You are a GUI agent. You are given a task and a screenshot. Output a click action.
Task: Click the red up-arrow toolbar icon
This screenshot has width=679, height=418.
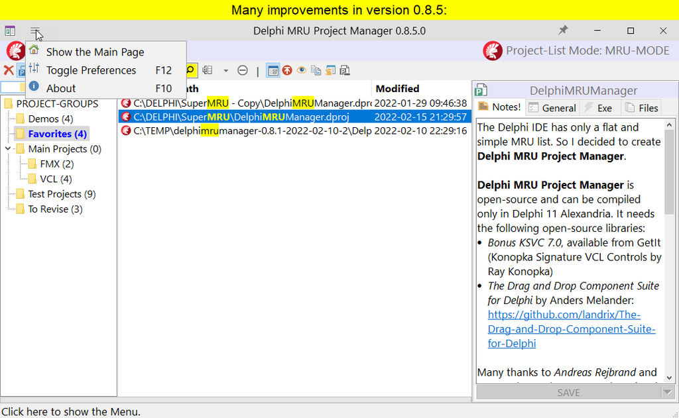click(x=287, y=71)
